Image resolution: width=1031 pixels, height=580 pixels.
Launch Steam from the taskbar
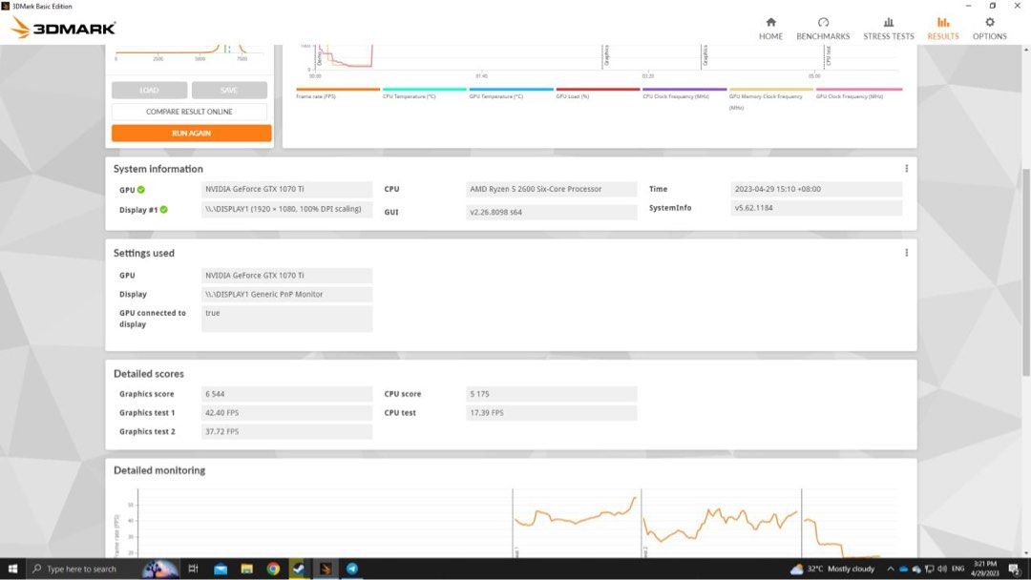[298, 569]
